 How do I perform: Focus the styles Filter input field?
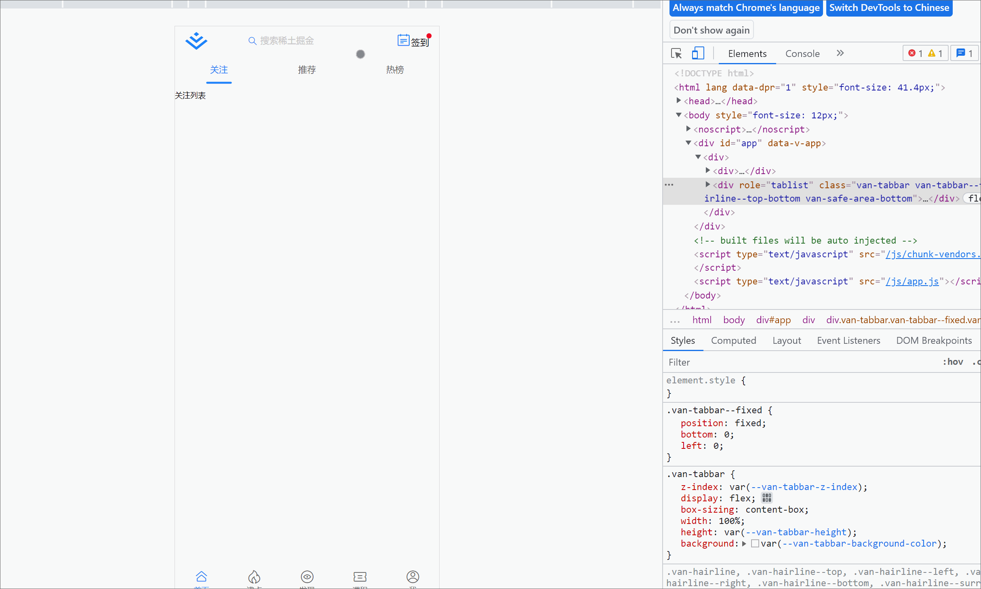(800, 362)
